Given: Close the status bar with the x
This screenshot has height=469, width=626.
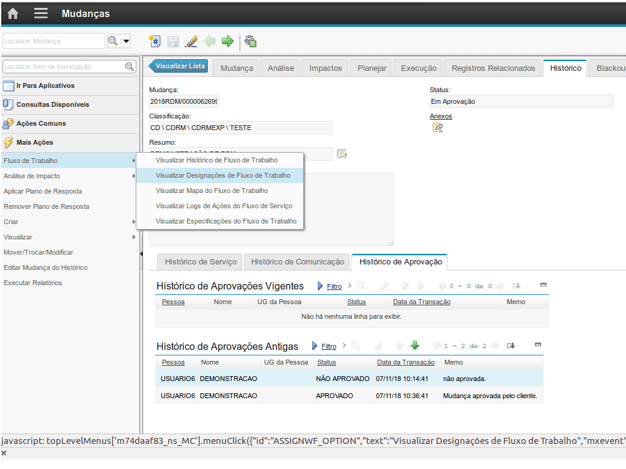Looking at the screenshot, I should tap(4, 453).
